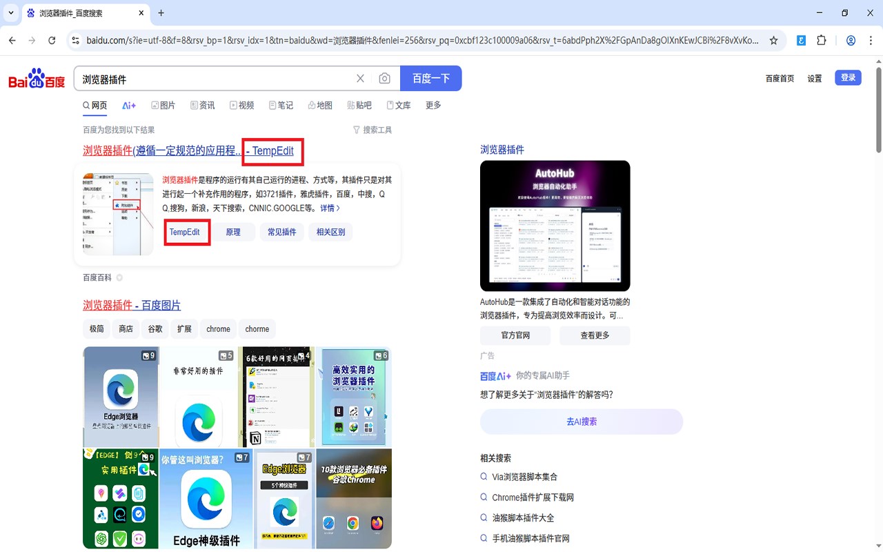Open the Ai+ tab
The width and height of the screenshot is (883, 552).
pyautogui.click(x=129, y=106)
